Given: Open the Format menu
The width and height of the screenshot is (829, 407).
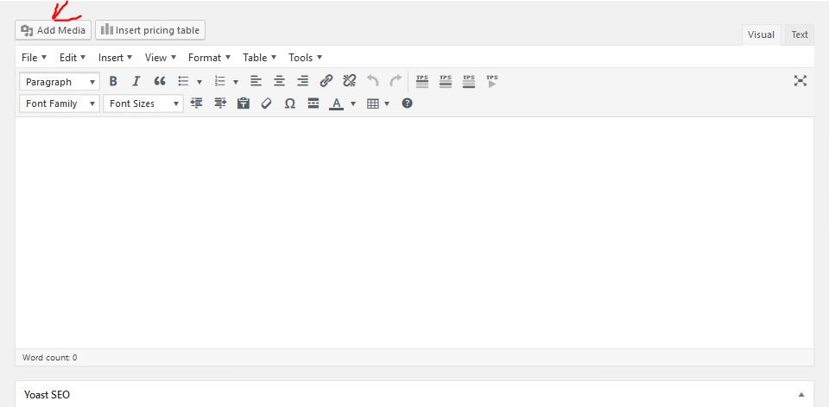Looking at the screenshot, I should pyautogui.click(x=209, y=58).
